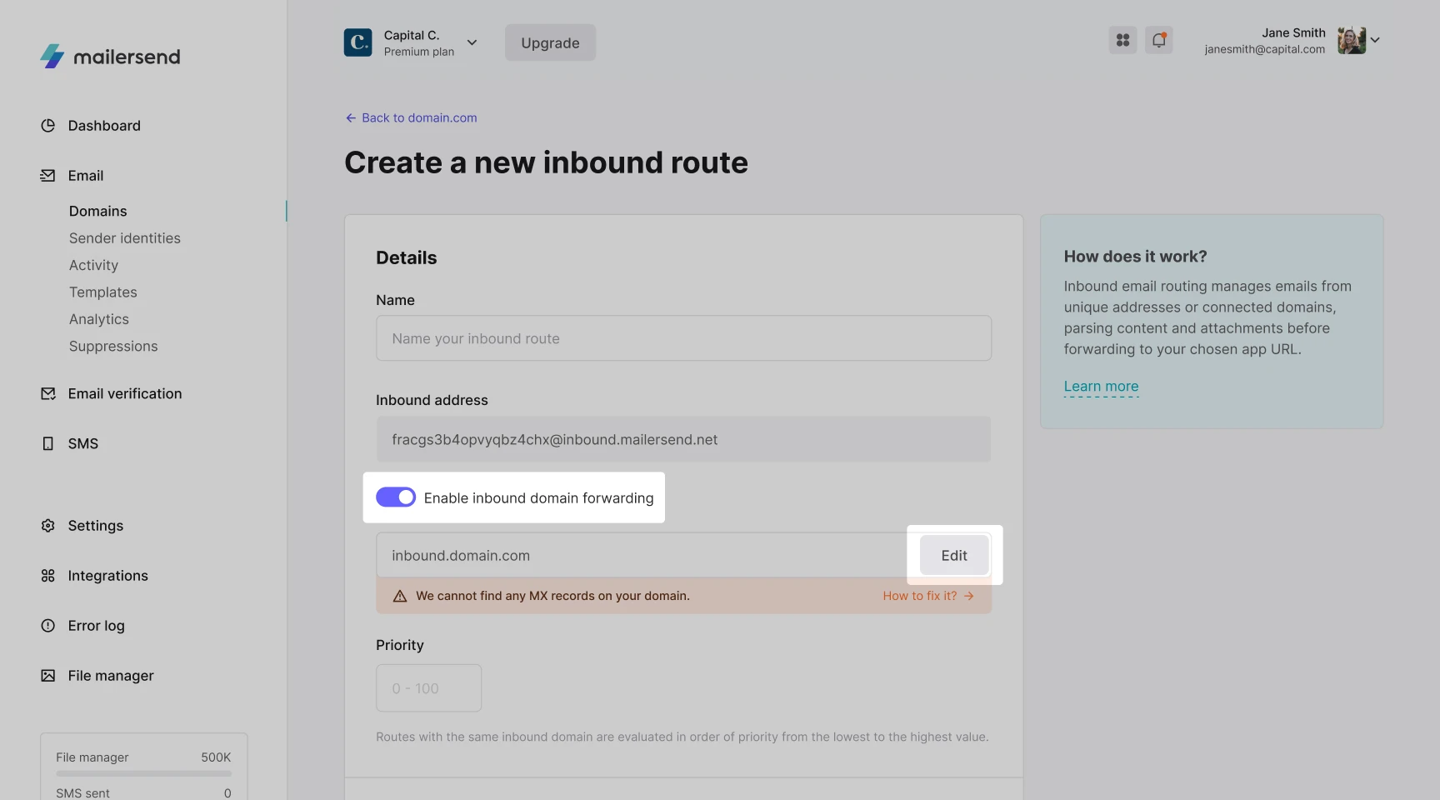Click the Settings gear icon in sidebar
Viewport: 1440px width, 800px height.
pos(48,526)
